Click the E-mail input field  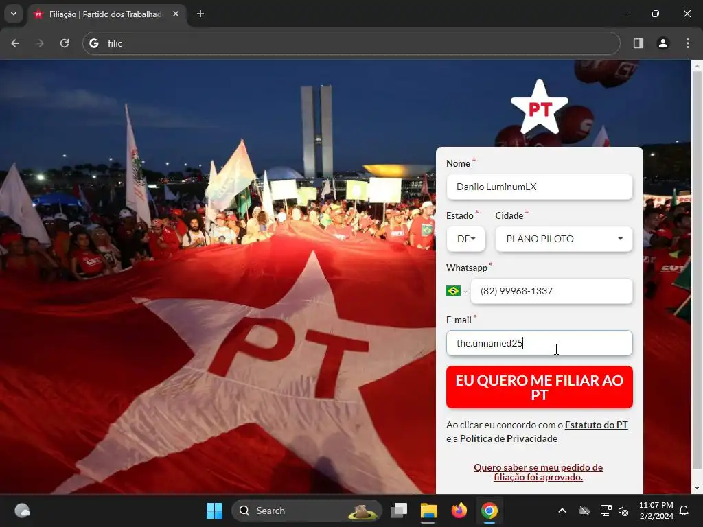pyautogui.click(x=540, y=343)
